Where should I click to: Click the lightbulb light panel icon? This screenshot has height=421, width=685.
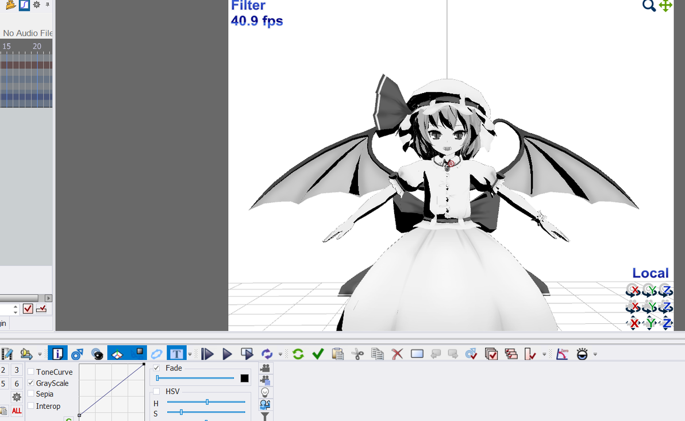pyautogui.click(x=265, y=392)
